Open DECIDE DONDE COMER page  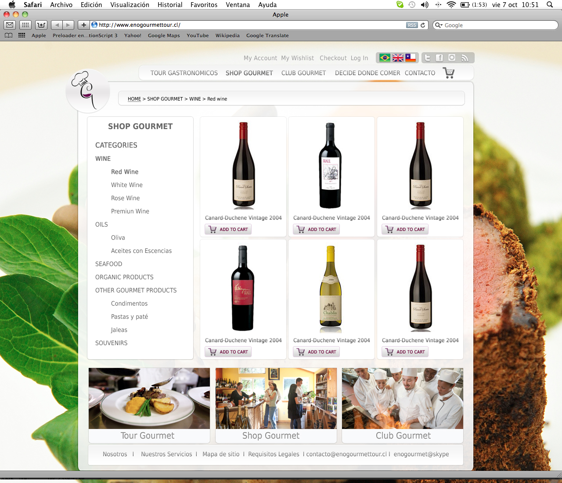pyautogui.click(x=367, y=73)
